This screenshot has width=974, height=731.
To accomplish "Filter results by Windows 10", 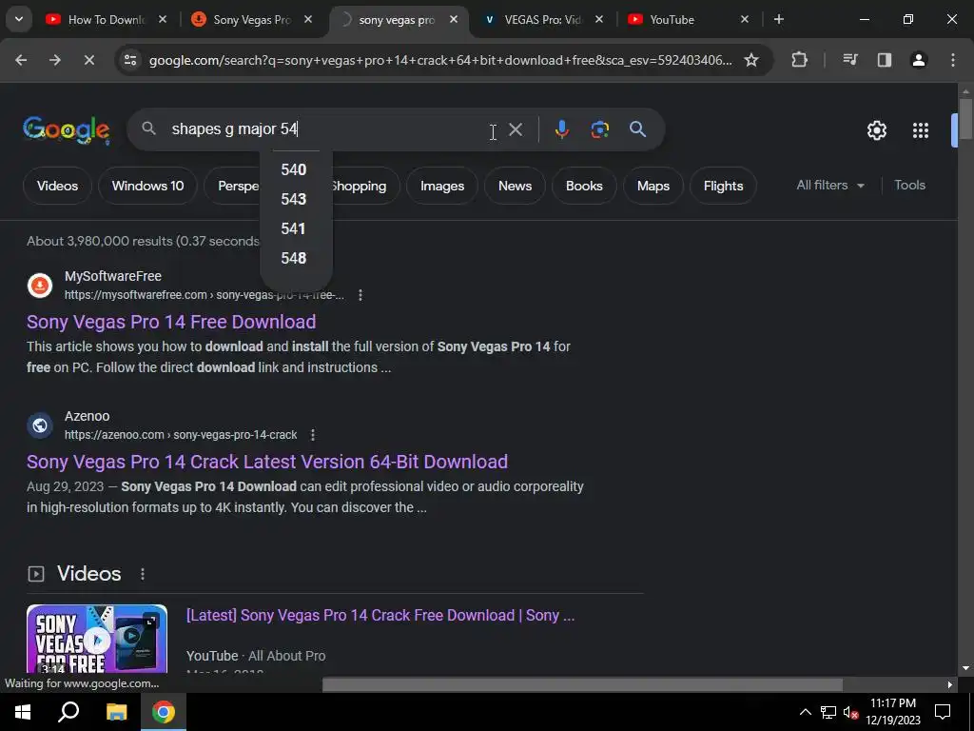I will coord(147,186).
